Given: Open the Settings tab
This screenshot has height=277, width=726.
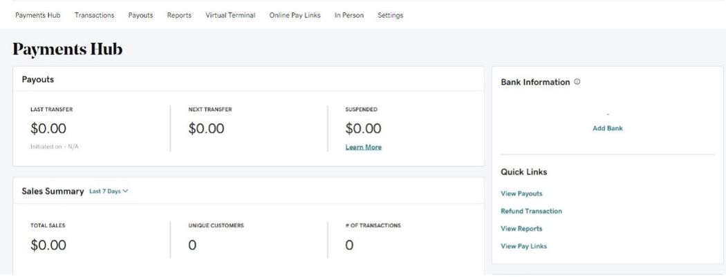Looking at the screenshot, I should click(390, 15).
